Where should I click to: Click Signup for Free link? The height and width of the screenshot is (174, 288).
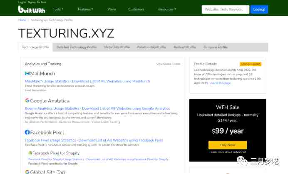(x=37, y=2)
